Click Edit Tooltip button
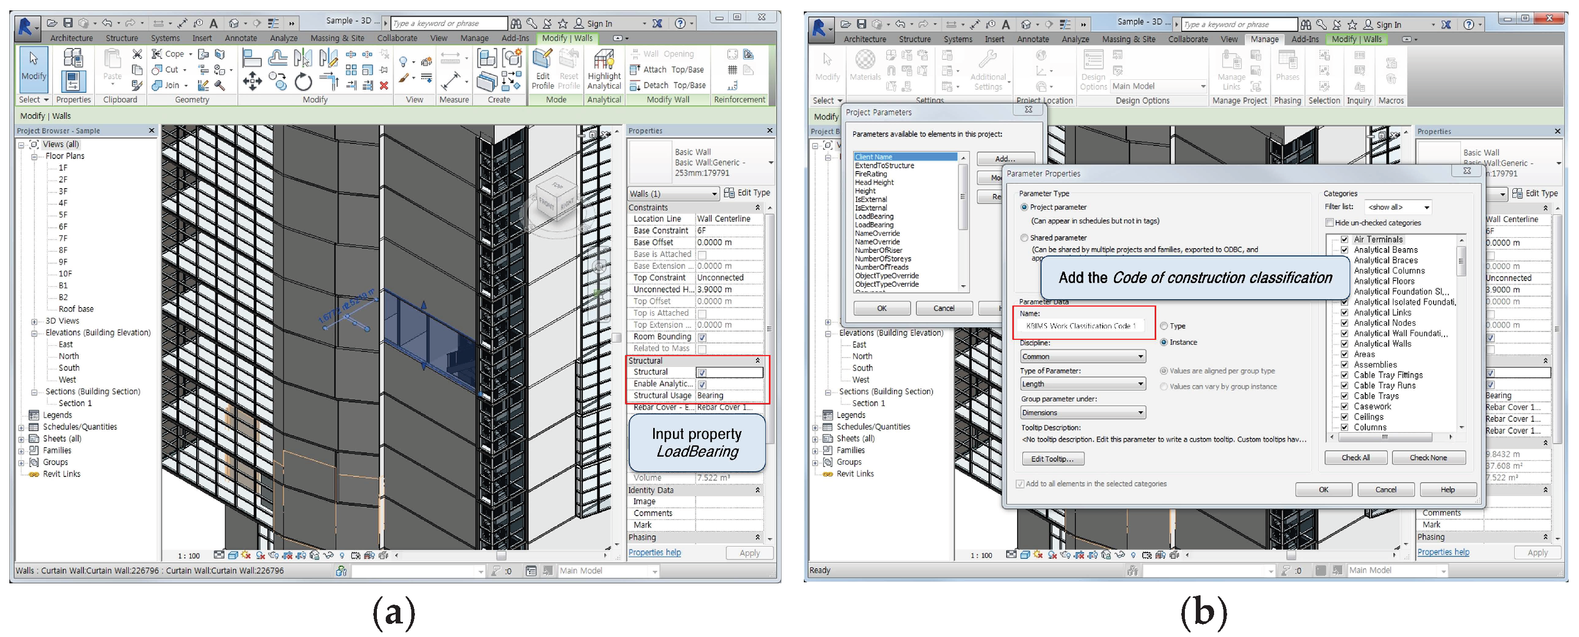Viewport: 1579px width, 637px height. click(x=1052, y=459)
